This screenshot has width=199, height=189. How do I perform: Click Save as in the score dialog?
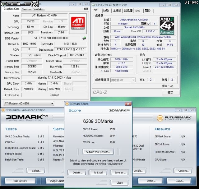(x=119, y=173)
